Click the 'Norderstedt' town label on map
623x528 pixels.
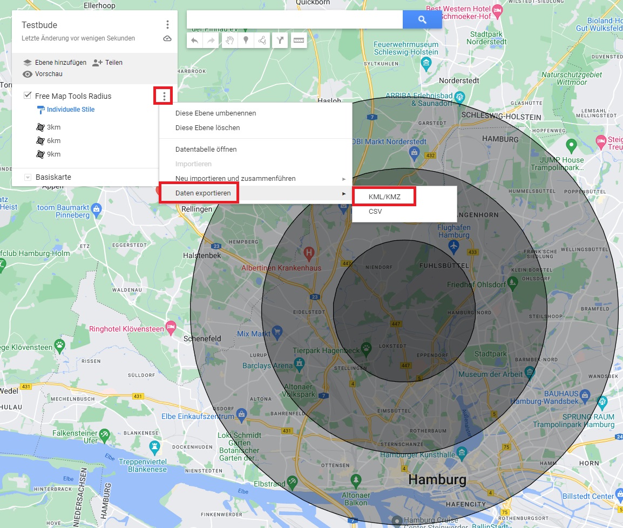point(459,80)
